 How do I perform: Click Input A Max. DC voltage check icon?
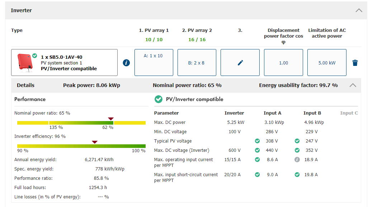pos(257,150)
